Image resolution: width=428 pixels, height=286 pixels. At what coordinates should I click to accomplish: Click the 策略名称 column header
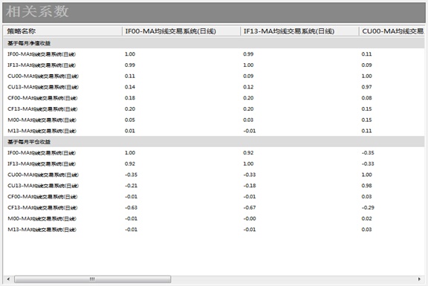(62, 31)
